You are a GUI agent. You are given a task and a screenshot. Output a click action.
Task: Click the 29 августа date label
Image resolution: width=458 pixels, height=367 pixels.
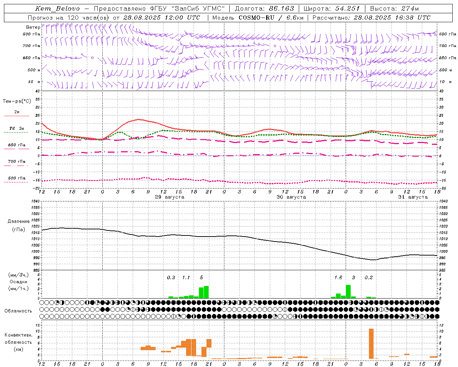coord(170,197)
